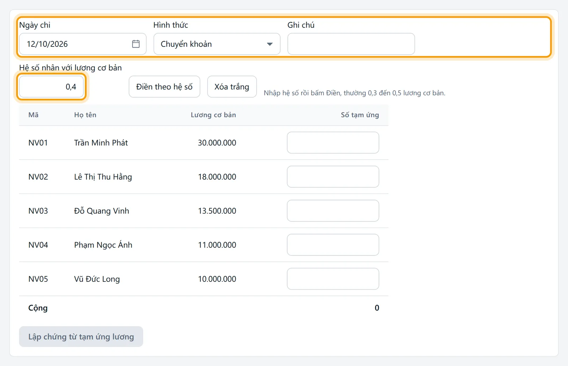Select the hệ số multiplier input showing 0,4
This screenshot has width=568, height=366.
(x=51, y=87)
